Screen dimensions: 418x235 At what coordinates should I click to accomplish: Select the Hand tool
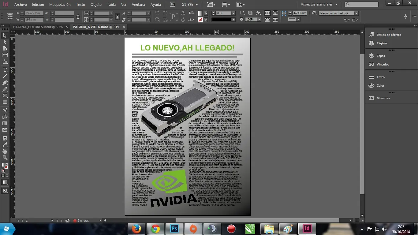[5, 151]
